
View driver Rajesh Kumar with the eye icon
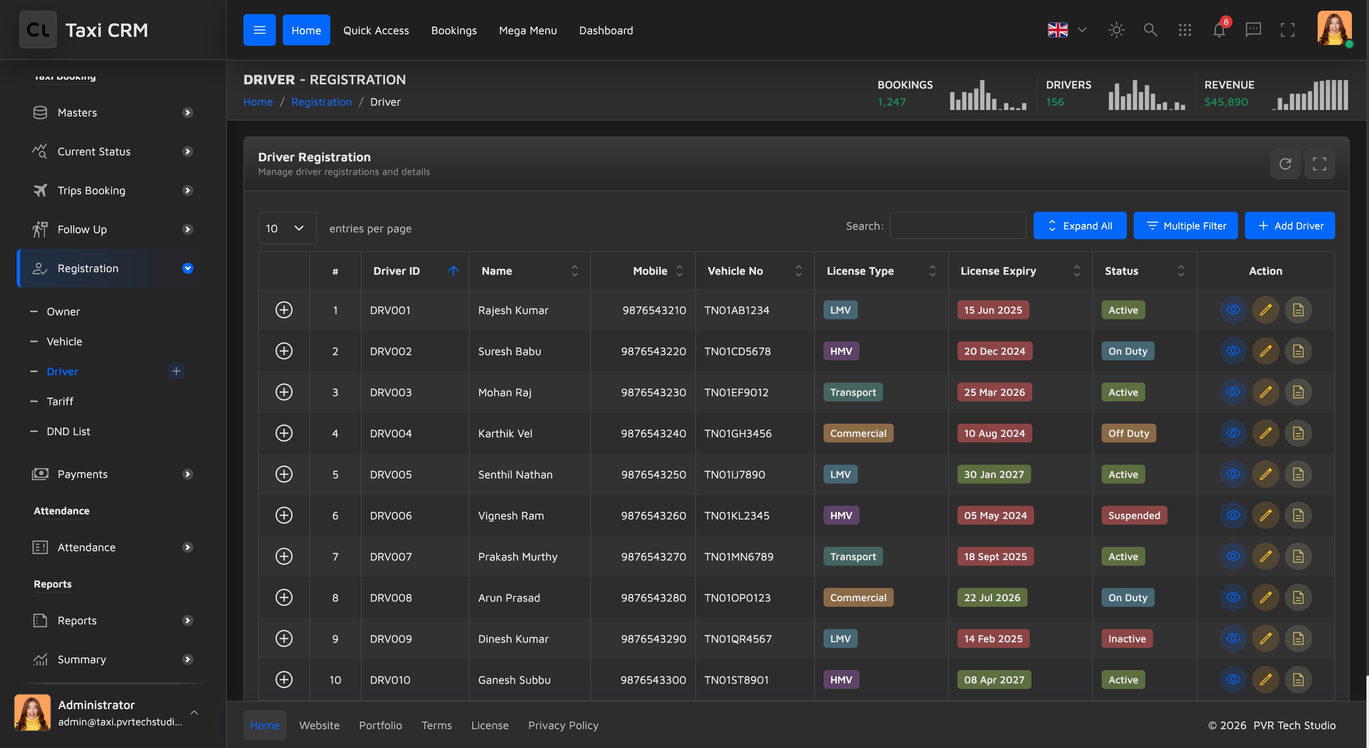pyautogui.click(x=1233, y=310)
